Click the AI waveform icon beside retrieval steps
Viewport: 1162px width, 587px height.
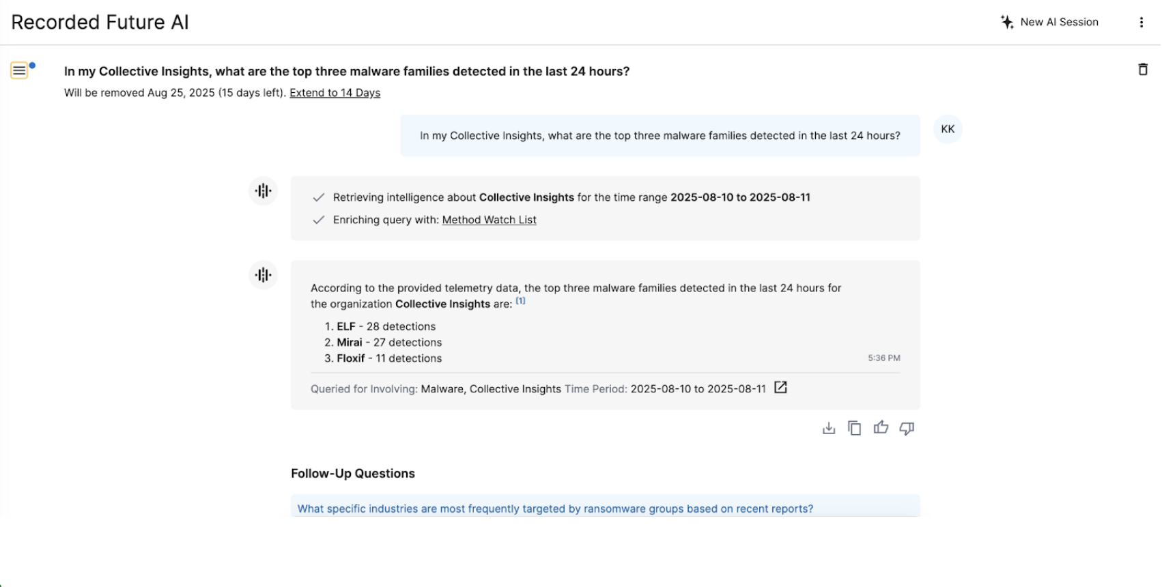[264, 191]
